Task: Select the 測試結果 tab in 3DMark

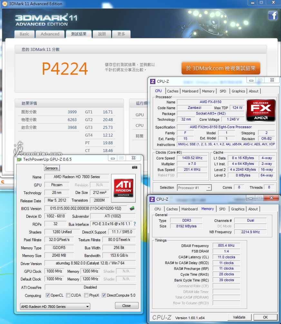Action: tap(79, 34)
